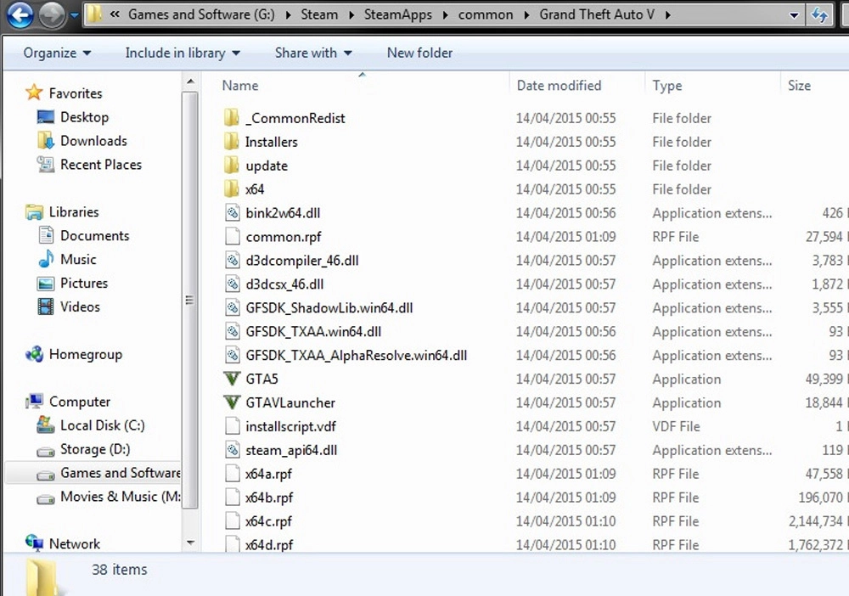Select the GFSDK_ShadowLib.win64.dll file
Screen dimensions: 849x596
(329, 308)
